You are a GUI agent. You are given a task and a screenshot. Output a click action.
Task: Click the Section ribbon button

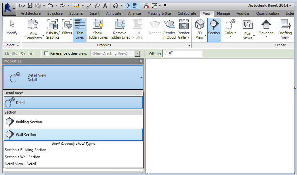pyautogui.click(x=214, y=30)
